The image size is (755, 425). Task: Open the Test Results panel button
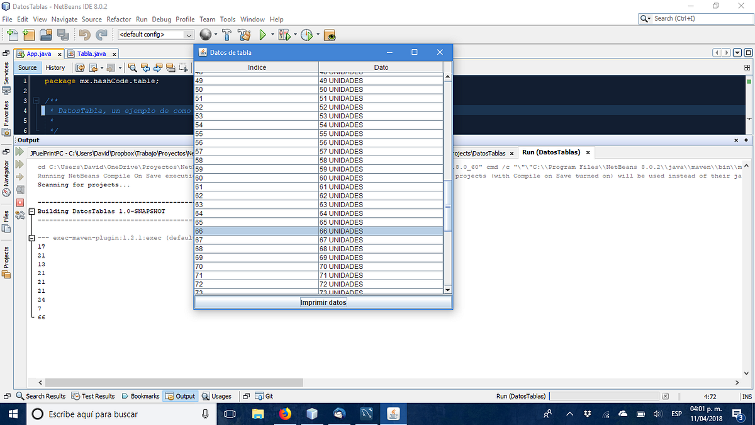[93, 395]
